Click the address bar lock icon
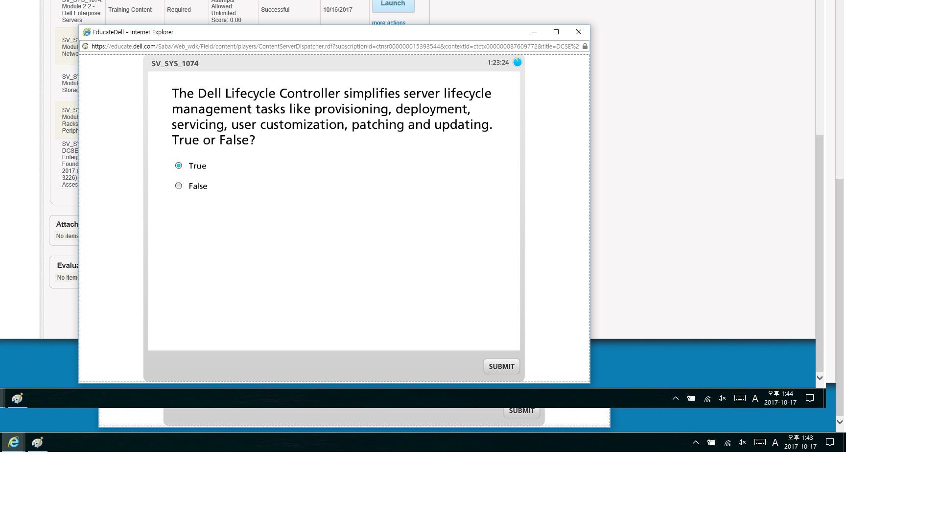Screen dimensions: 940x529 pos(585,46)
